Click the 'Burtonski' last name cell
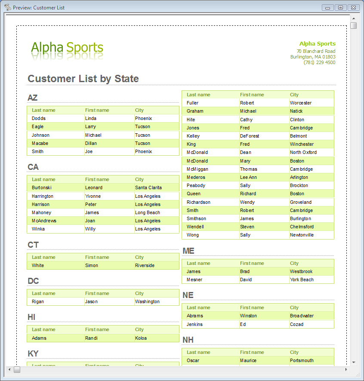Viewport: 364px width, 381px height. [x=42, y=187]
